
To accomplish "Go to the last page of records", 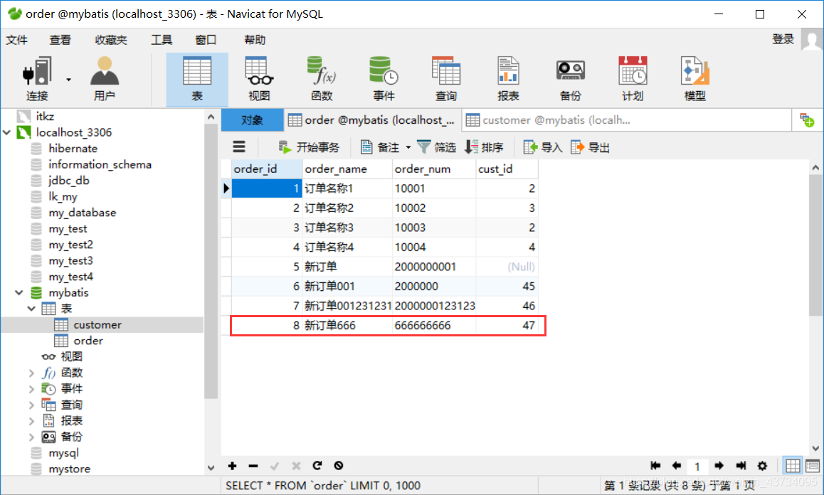I will (741, 466).
